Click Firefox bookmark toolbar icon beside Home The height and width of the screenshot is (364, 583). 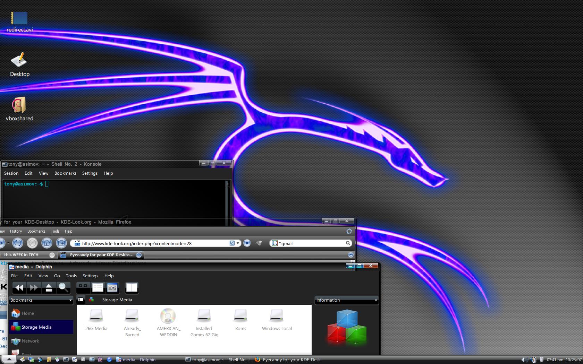61,243
